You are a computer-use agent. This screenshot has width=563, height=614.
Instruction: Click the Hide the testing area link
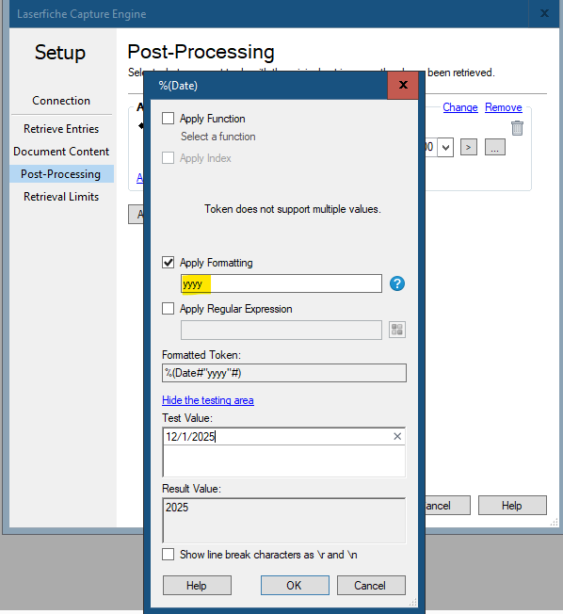click(208, 400)
